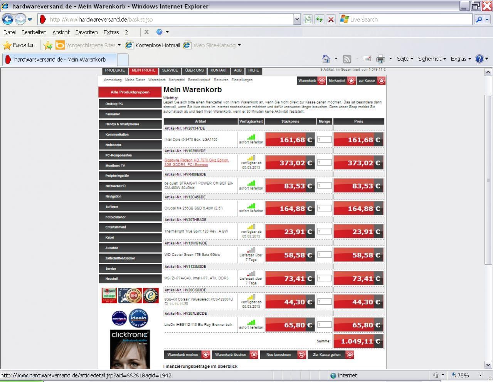
Task: Open the recent pages dropdown arrow near Back
Action: tap(30, 19)
